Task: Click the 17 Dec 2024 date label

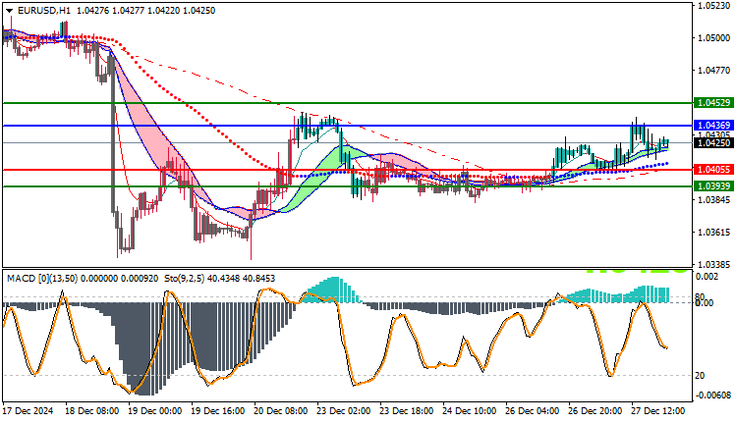Action: 28,411
